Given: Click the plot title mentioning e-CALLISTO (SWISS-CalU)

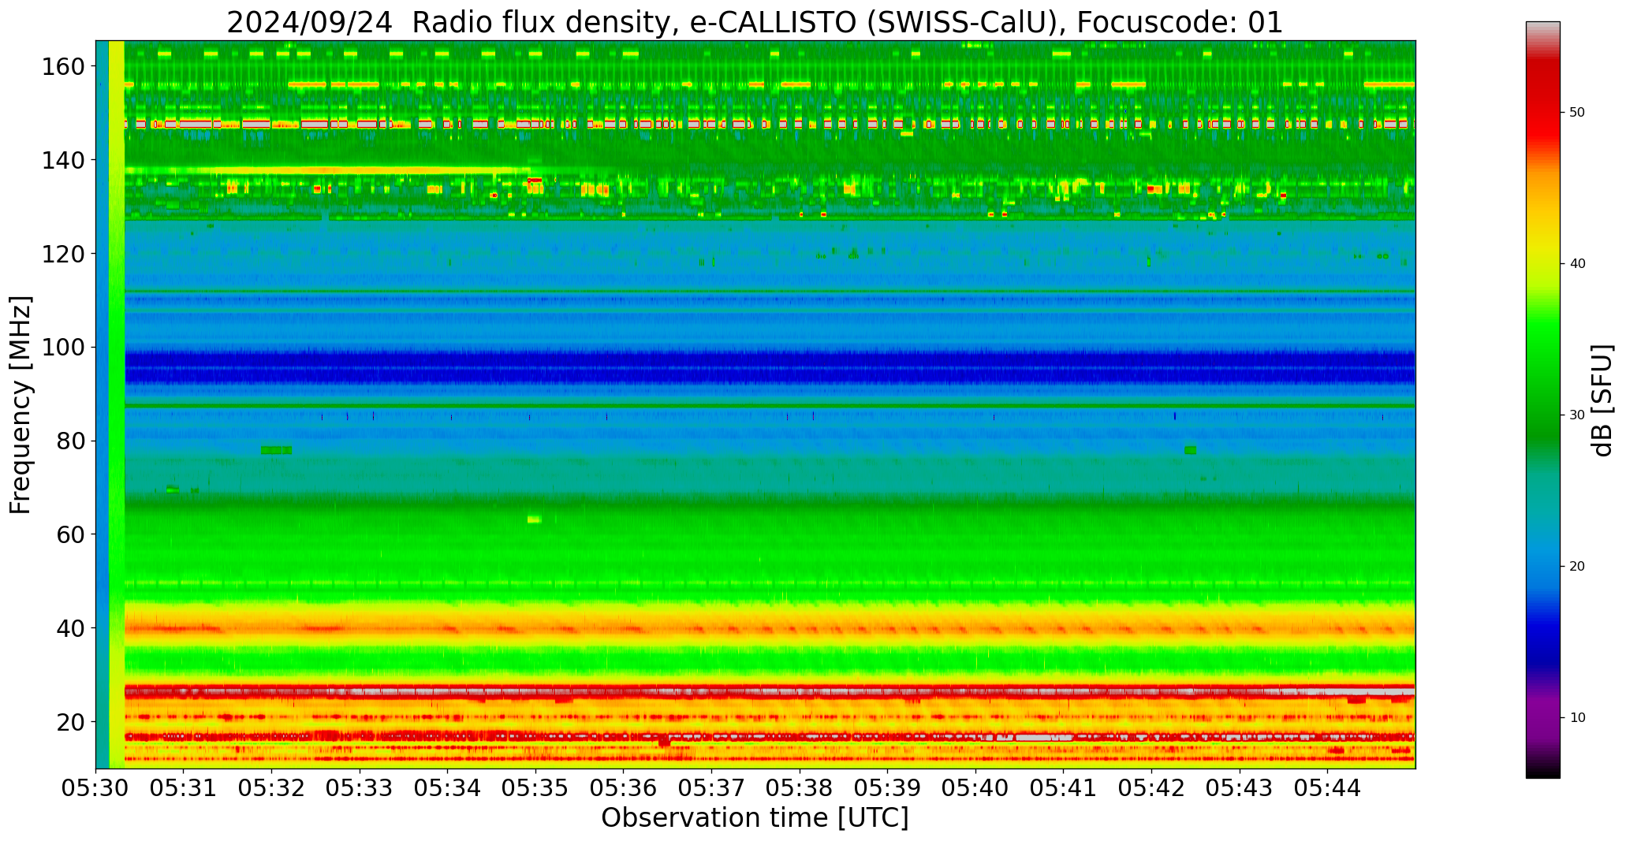Looking at the screenshot, I should (755, 22).
